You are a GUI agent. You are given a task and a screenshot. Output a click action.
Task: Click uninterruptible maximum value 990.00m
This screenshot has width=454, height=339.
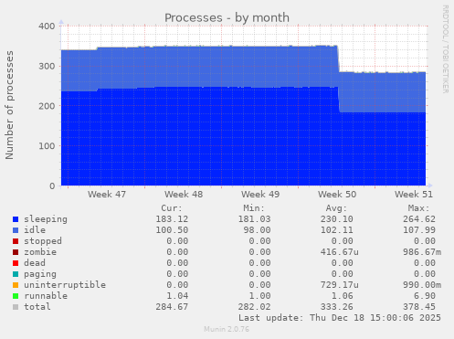(422, 285)
